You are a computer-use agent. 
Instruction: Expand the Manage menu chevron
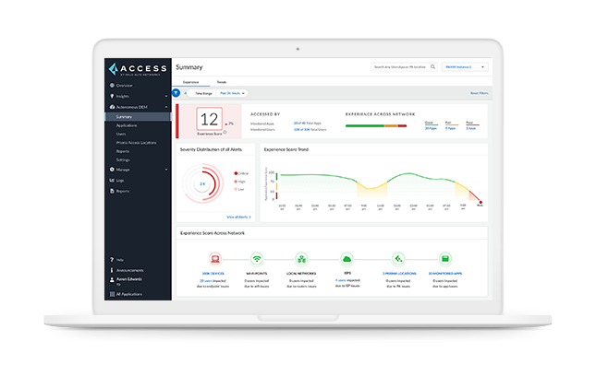point(166,170)
